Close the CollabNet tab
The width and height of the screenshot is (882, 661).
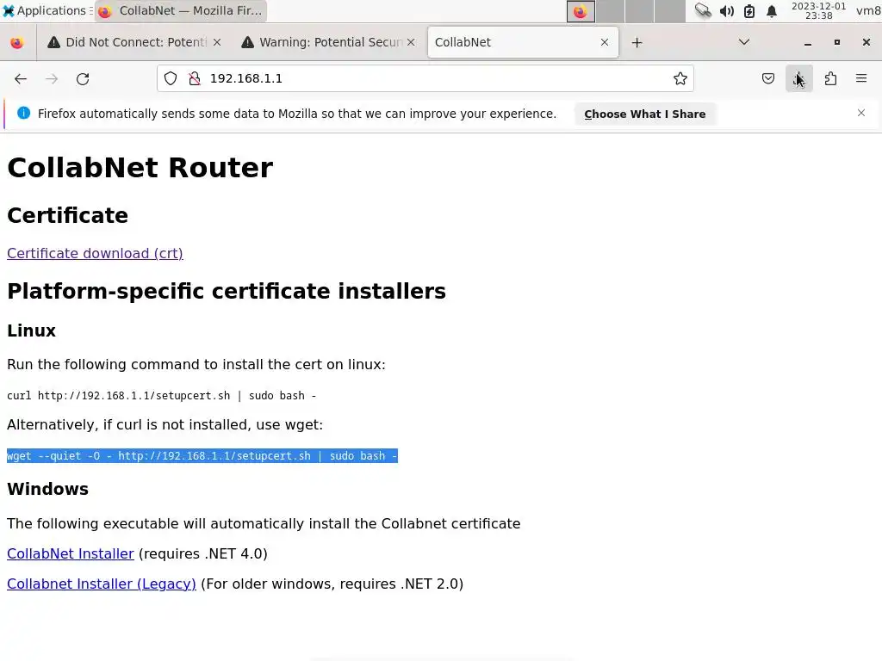tap(605, 42)
